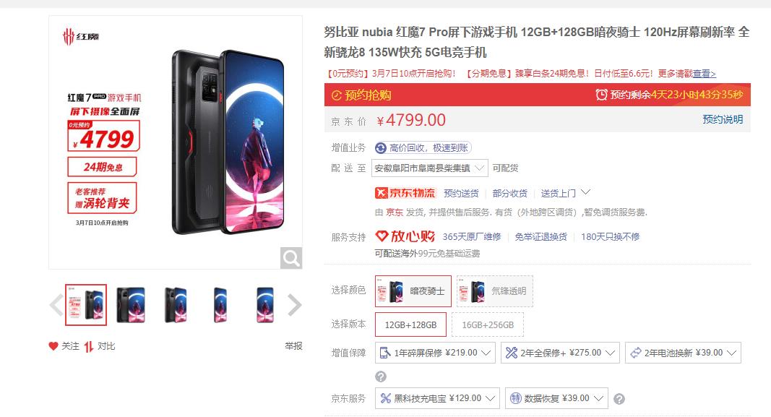Image resolution: width=771 pixels, height=417 pixels.
Task: Expand the 黑科技充电宝 ¥129.00 dropdown
Action: pos(437,398)
